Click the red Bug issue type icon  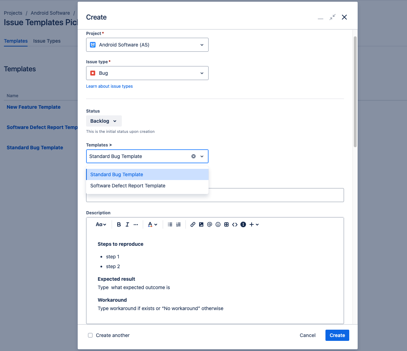coord(93,73)
